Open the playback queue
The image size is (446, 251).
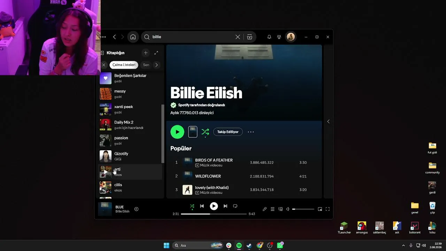pyautogui.click(x=272, y=209)
